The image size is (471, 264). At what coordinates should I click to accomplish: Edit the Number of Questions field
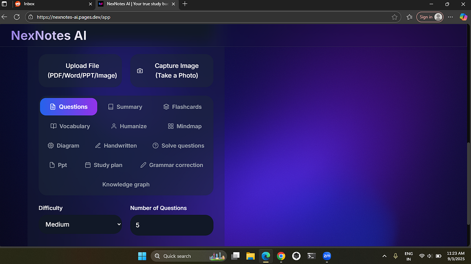click(x=171, y=225)
